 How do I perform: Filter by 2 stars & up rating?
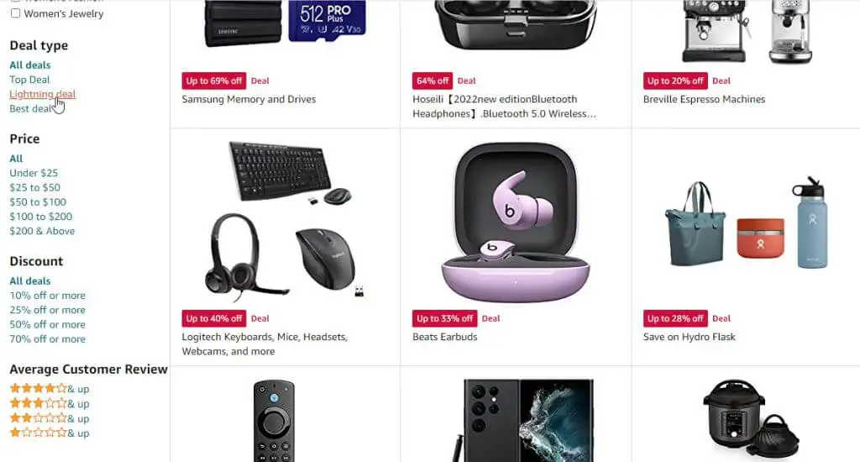[50, 418]
